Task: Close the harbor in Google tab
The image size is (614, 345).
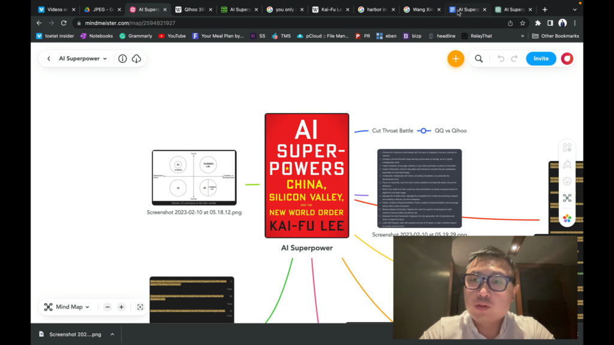Action: [393, 10]
